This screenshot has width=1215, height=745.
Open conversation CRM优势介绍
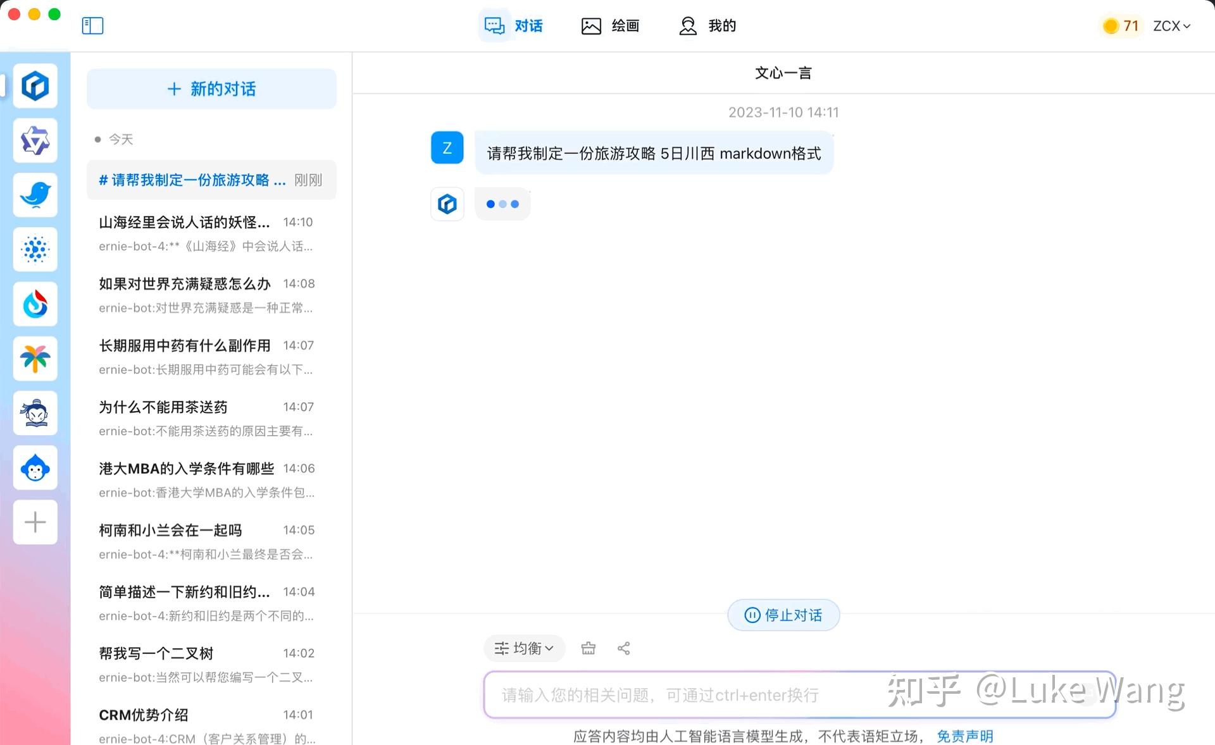coord(211,725)
